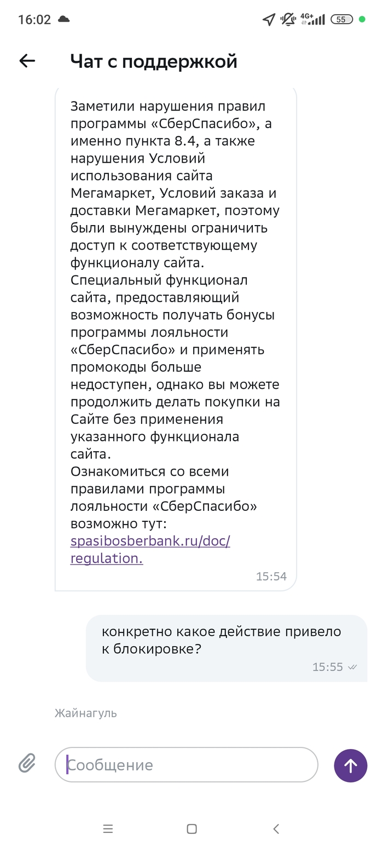Tap the location arrow status icon
Screen dimensions: 383x852
pos(269,20)
